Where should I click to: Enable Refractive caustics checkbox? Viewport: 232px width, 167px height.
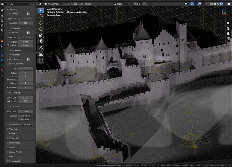tap(20, 119)
